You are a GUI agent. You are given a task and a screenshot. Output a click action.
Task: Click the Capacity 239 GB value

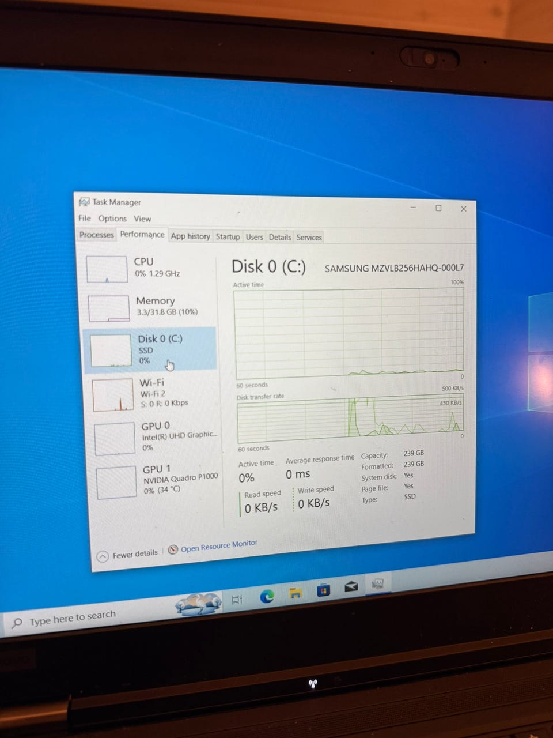pos(414,453)
